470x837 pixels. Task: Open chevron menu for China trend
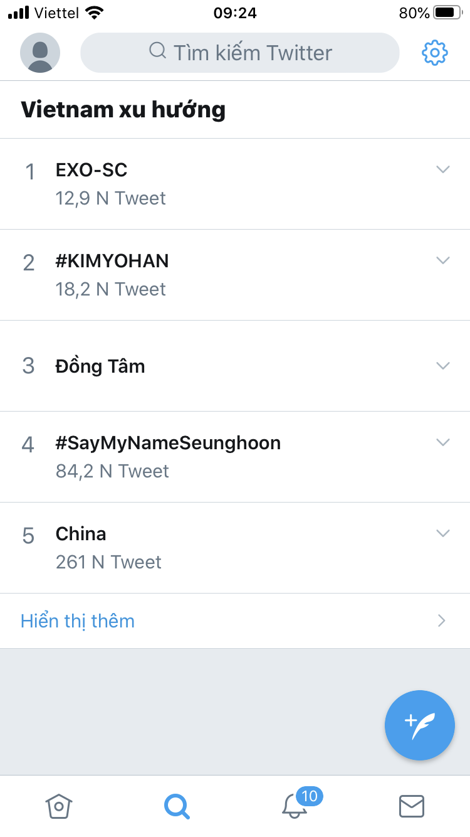pyautogui.click(x=443, y=533)
